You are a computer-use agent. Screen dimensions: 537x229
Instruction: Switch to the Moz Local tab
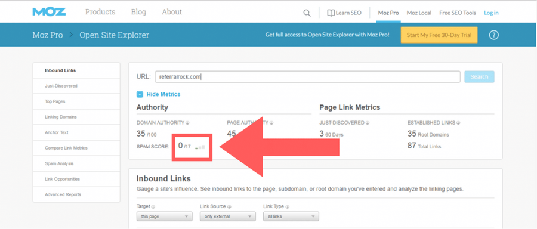coord(419,13)
